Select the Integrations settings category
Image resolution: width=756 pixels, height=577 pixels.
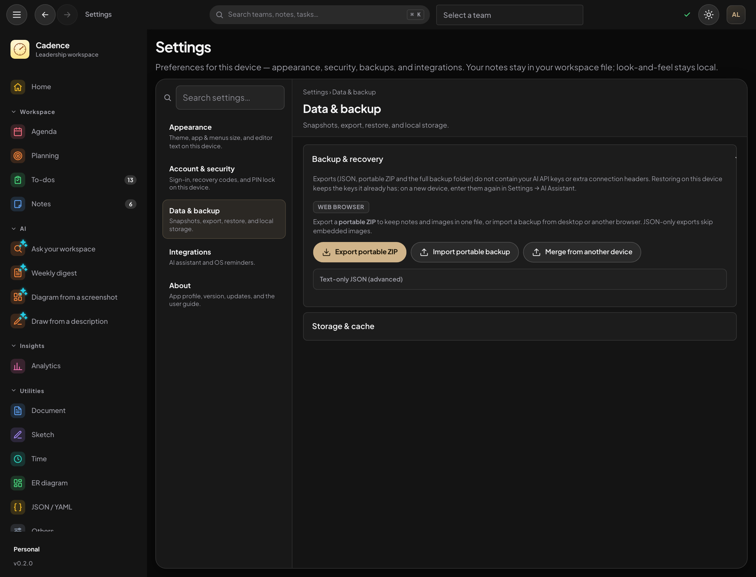click(224, 257)
